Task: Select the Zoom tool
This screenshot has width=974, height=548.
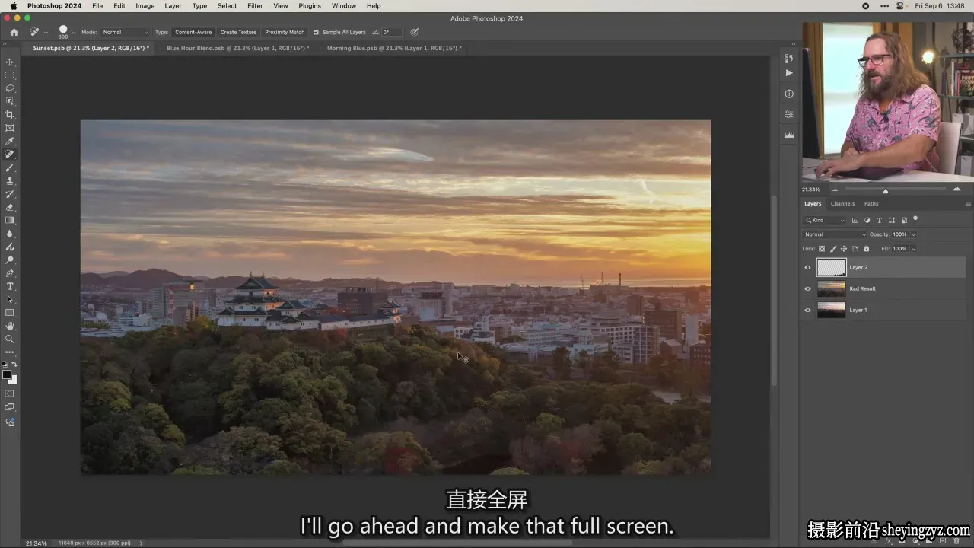Action: click(x=10, y=339)
